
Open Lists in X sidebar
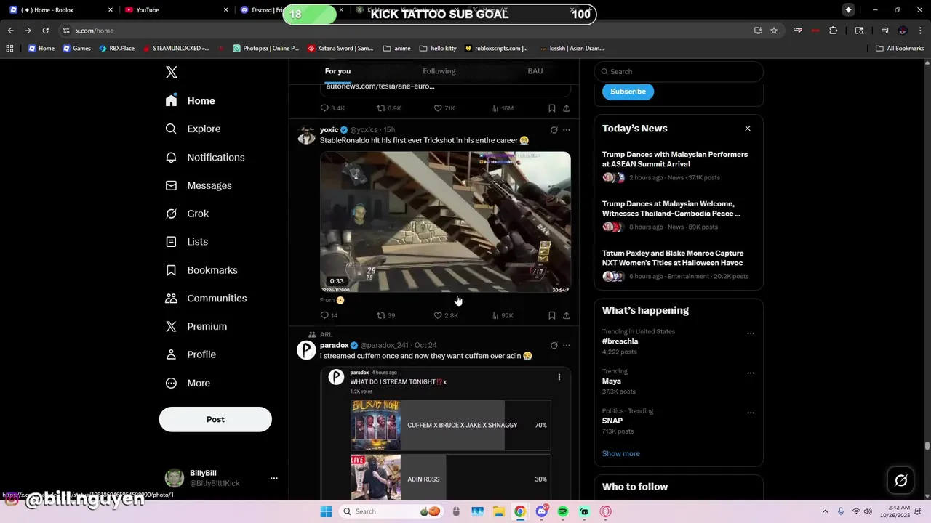tap(186, 242)
